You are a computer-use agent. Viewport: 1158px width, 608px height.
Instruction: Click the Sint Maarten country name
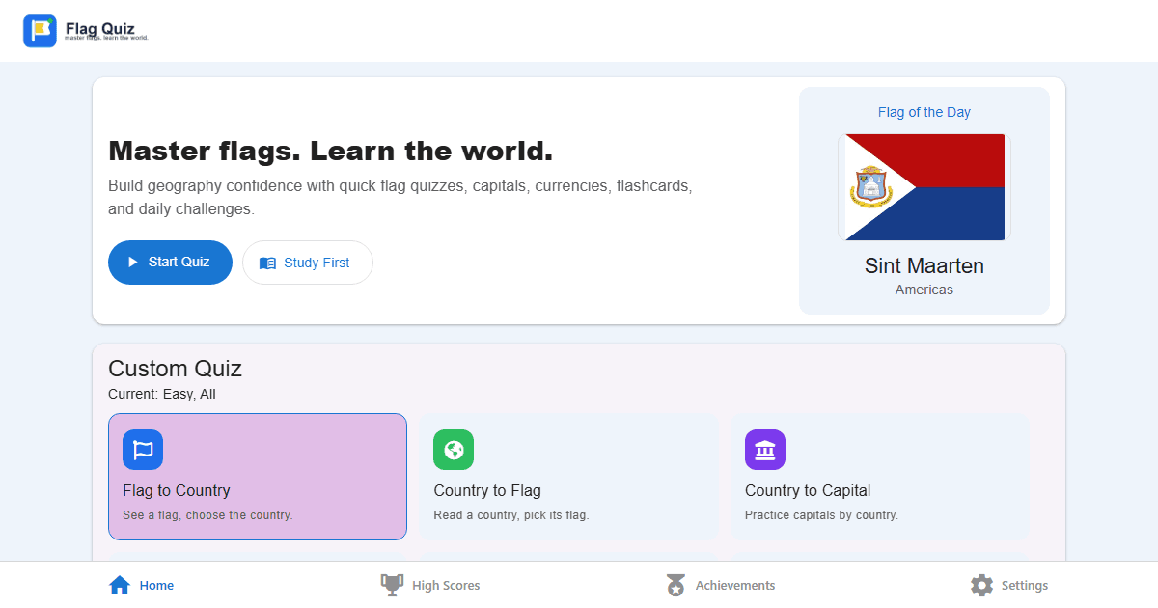coord(924,265)
